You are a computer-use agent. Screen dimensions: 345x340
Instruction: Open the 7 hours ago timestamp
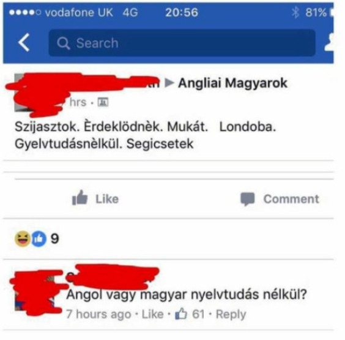pos(98,314)
